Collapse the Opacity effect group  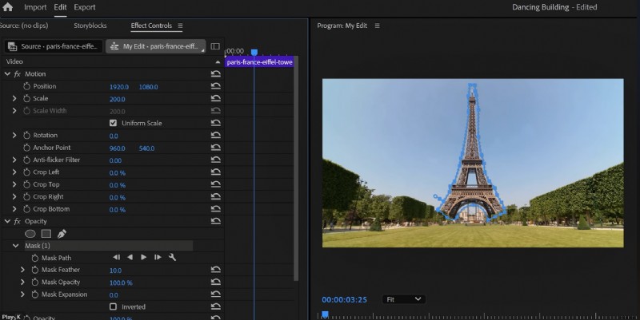7,221
